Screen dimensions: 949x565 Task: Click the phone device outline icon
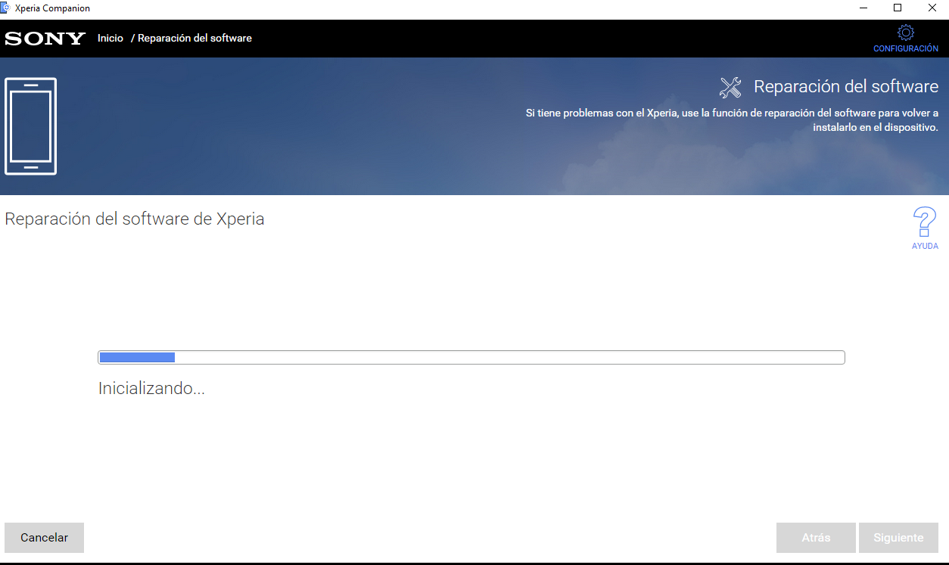point(30,126)
